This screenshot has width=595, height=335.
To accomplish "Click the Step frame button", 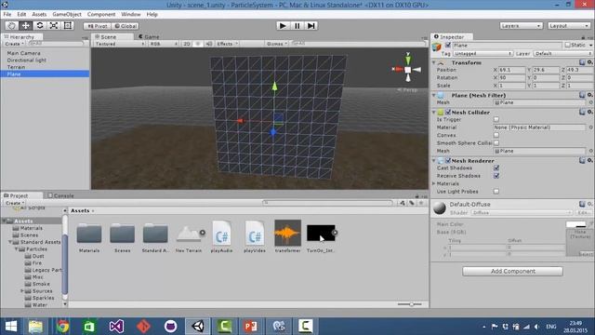I will point(311,25).
